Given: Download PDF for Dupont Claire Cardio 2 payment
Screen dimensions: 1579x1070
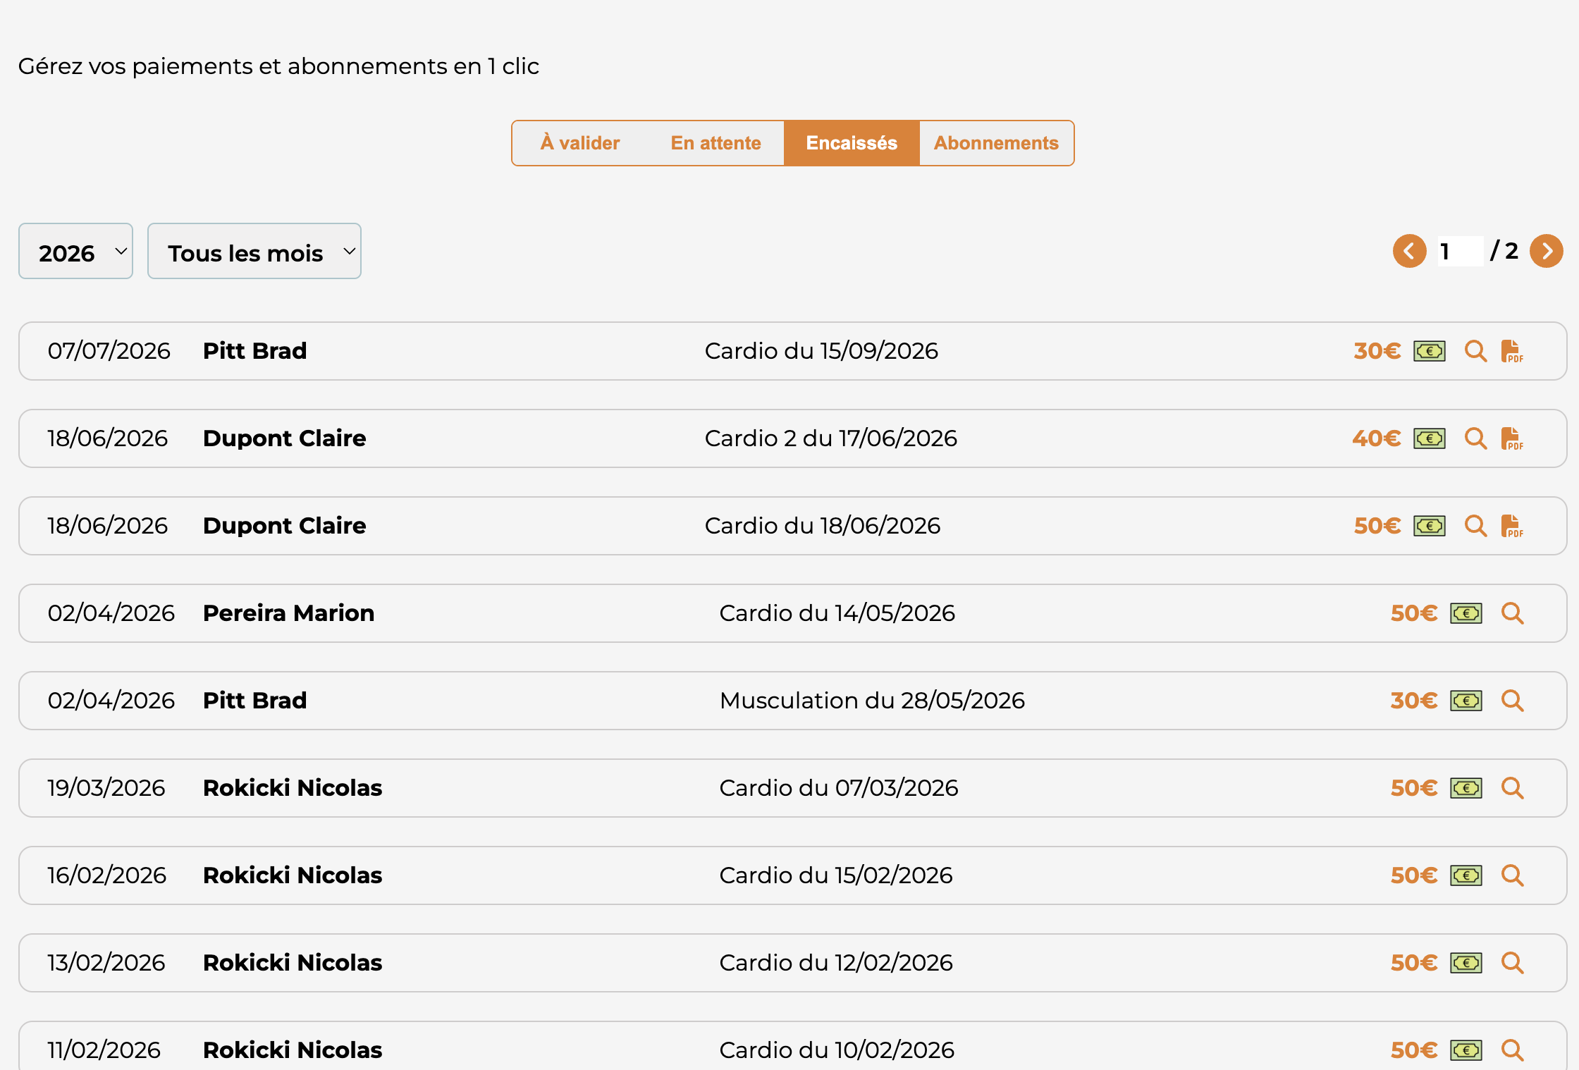Looking at the screenshot, I should pyautogui.click(x=1512, y=438).
